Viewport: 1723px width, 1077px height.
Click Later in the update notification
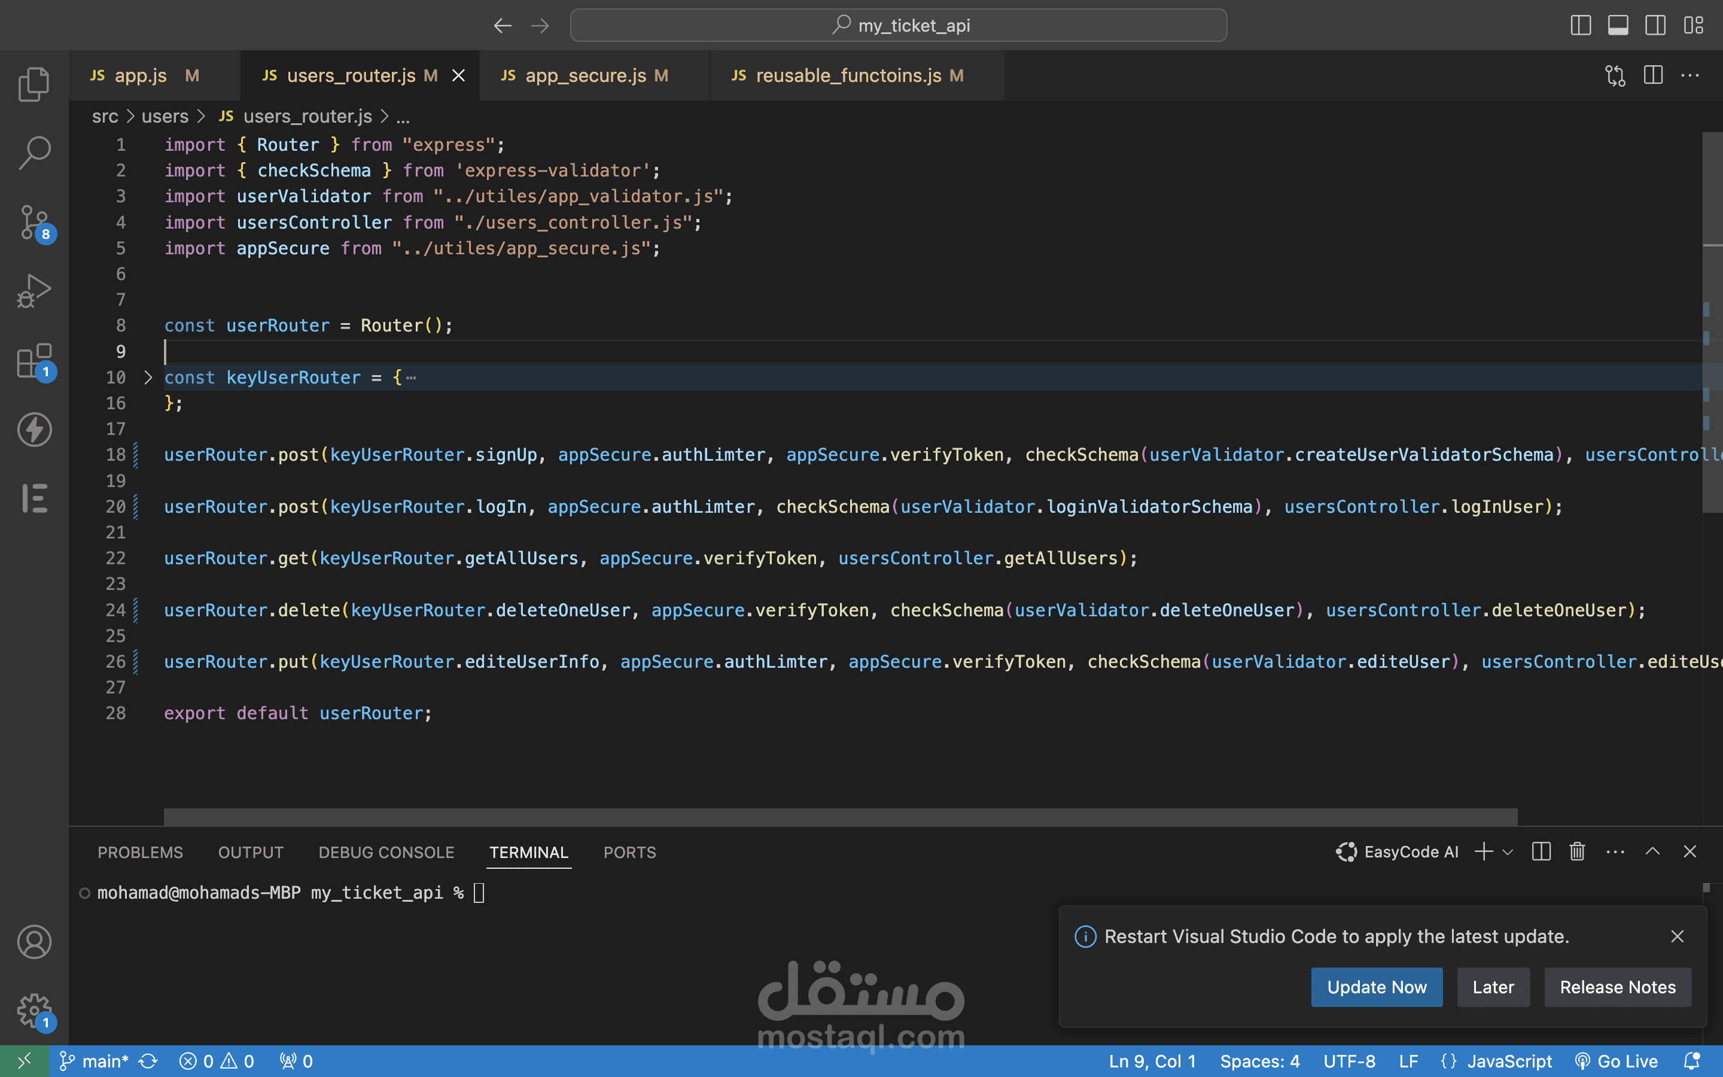point(1493,987)
